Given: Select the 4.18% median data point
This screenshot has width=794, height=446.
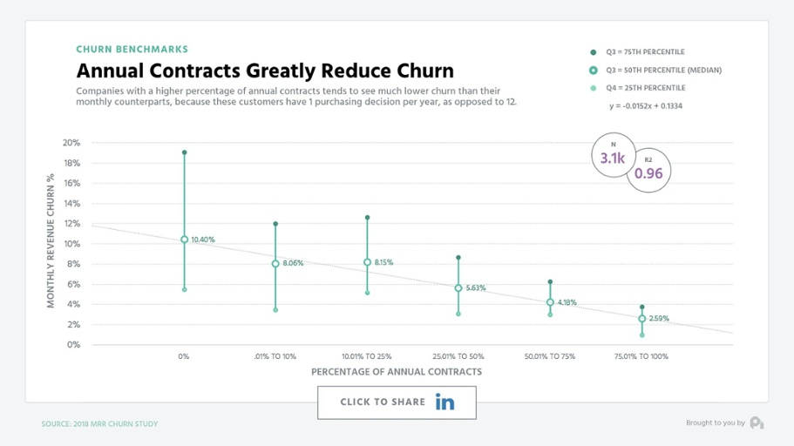Looking at the screenshot, I should [x=550, y=302].
